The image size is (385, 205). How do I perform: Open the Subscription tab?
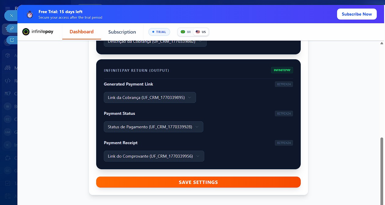pos(122,32)
